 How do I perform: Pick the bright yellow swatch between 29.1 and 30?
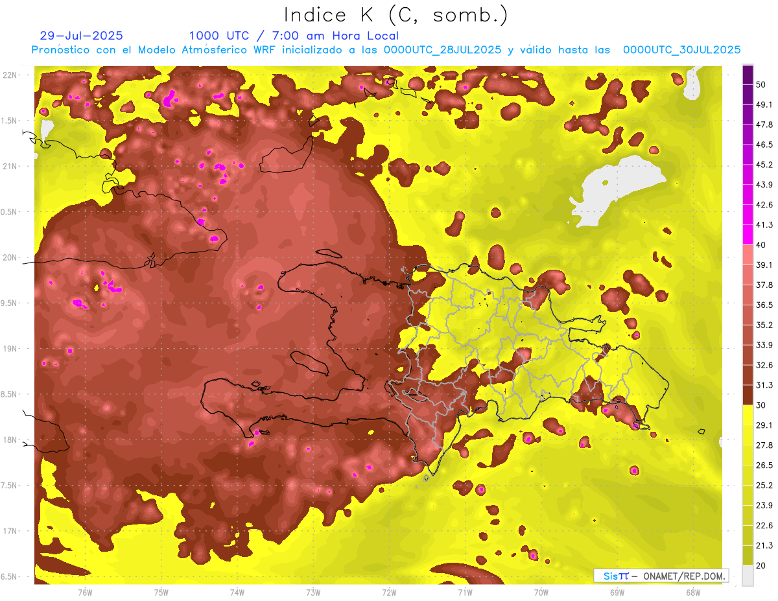pos(748,415)
